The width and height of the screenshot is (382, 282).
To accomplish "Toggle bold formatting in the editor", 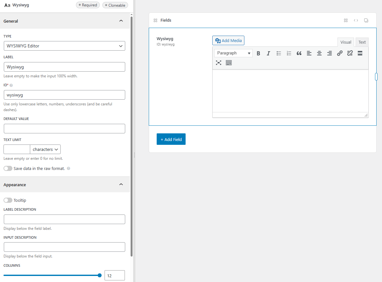I will click(x=258, y=53).
